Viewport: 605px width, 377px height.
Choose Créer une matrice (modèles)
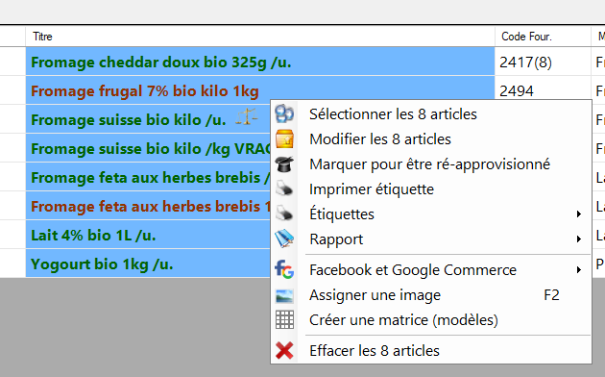(431, 320)
